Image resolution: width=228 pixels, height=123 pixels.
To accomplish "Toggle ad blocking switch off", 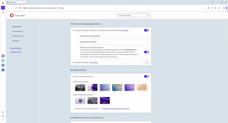I will point(146,30).
